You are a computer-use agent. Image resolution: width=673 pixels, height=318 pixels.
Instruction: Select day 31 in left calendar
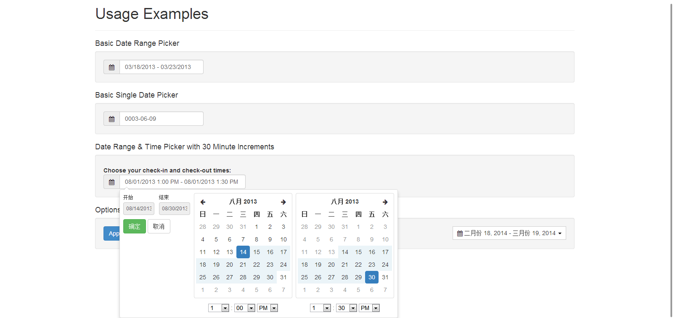click(284, 277)
